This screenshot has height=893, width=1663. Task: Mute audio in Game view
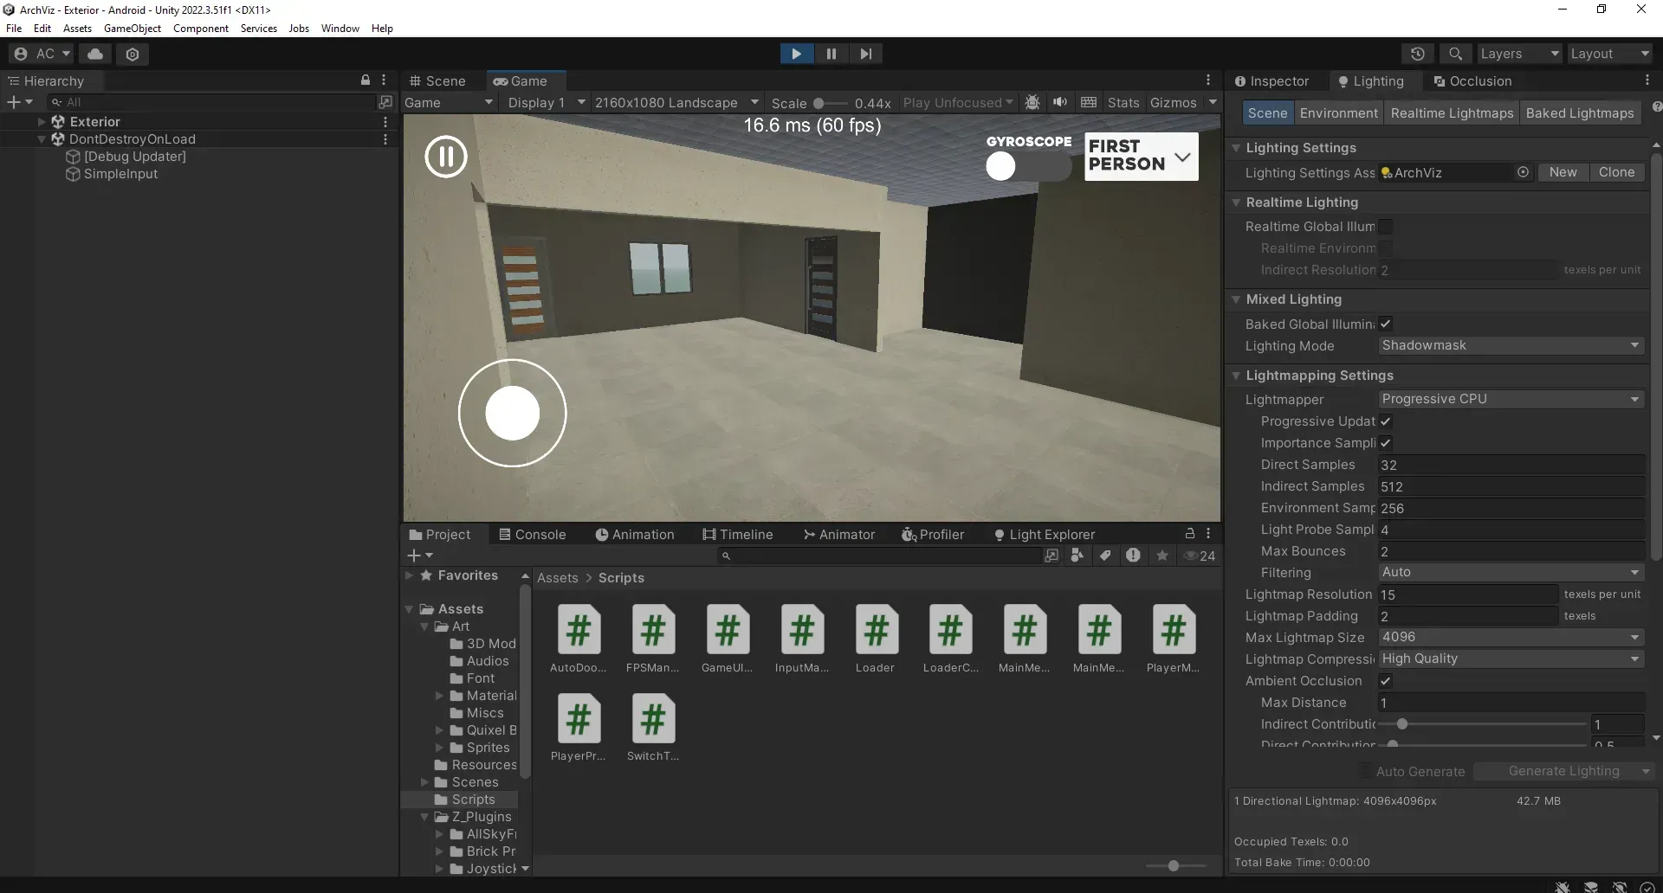pos(1060,102)
